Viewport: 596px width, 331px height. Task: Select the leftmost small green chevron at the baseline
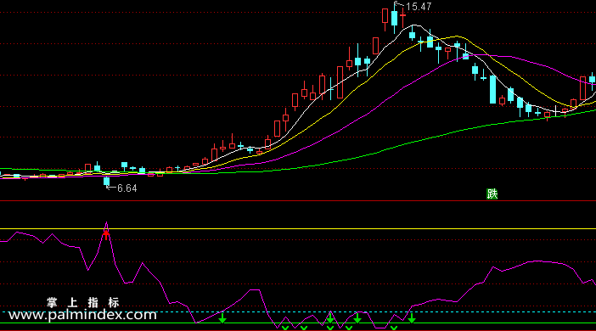(x=285, y=328)
